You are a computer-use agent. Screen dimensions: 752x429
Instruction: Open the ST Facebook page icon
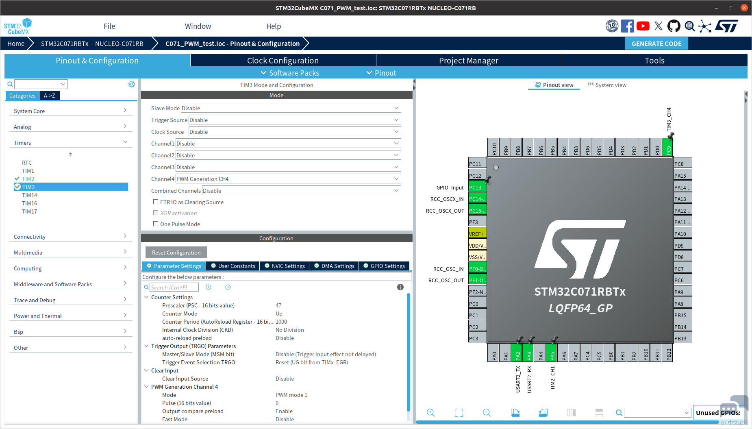[627, 26]
